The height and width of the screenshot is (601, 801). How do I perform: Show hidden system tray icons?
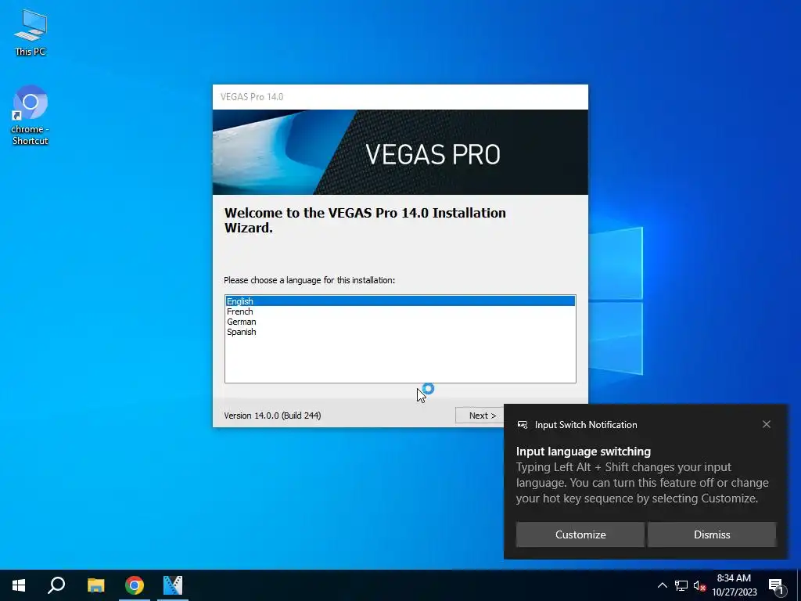tap(662, 585)
